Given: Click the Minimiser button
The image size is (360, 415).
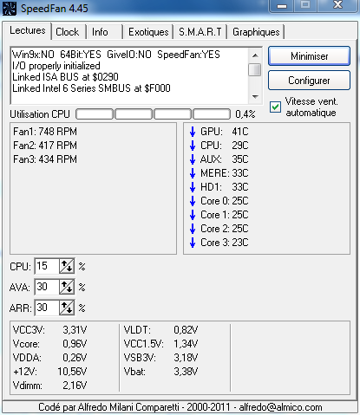Looking at the screenshot, I should point(309,56).
